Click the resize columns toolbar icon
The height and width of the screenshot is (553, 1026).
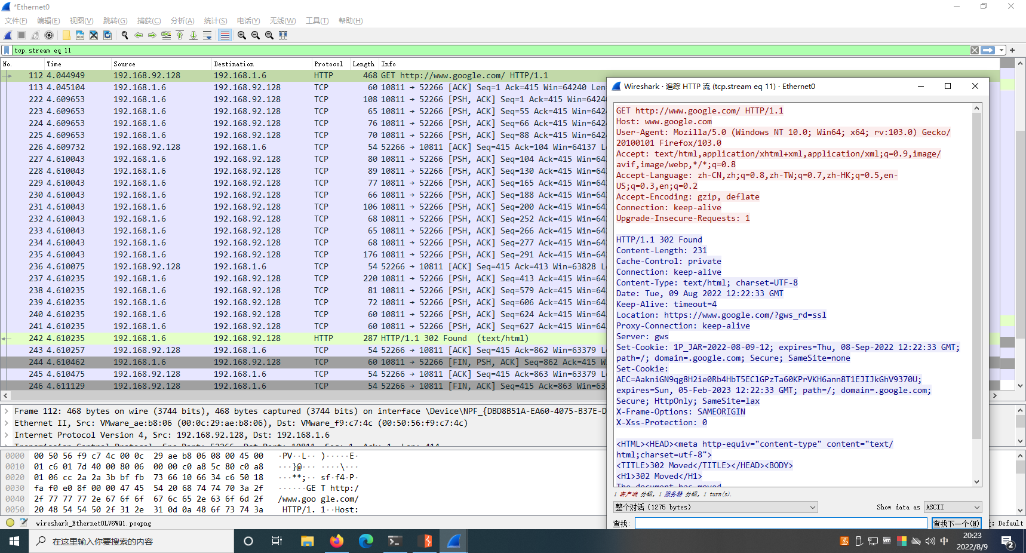pos(283,35)
